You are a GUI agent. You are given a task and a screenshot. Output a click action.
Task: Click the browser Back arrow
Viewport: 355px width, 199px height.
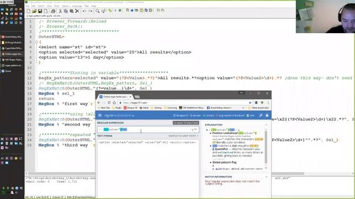tap(99, 103)
